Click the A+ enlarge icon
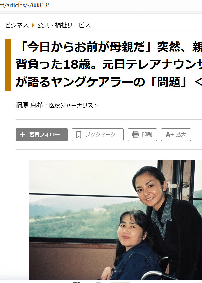The width and height of the screenshot is (202, 283). pyautogui.click(x=170, y=135)
